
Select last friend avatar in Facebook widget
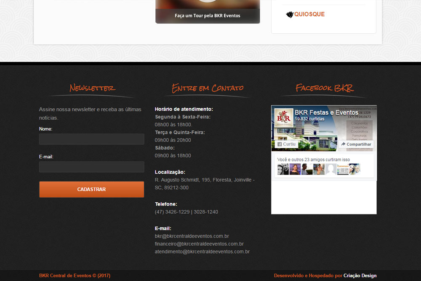354,169
